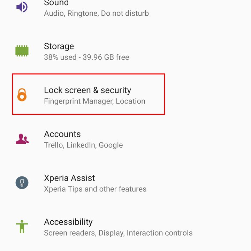Tap the purple Sound speaker icon
This screenshot has height=251, width=251.
coord(22,7)
